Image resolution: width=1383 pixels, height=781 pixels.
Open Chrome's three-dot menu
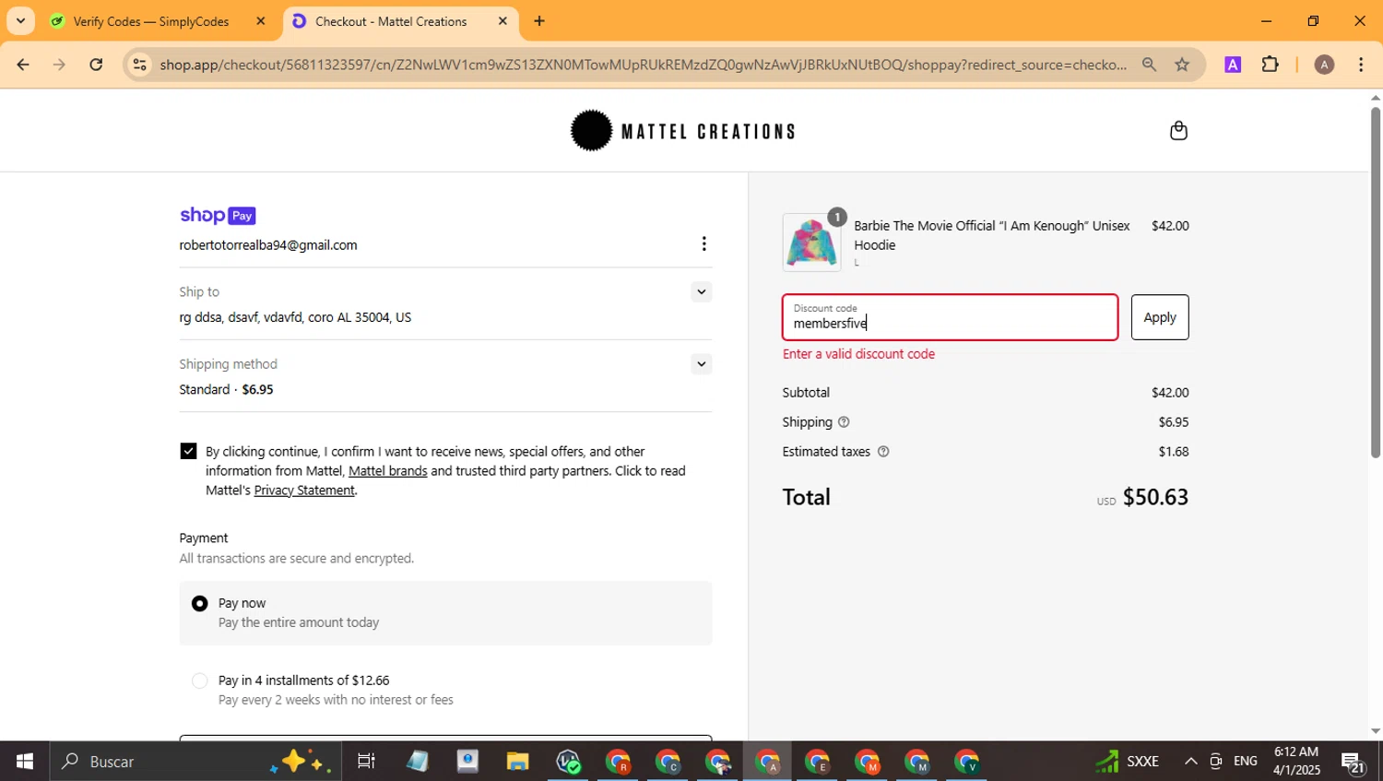point(1361,65)
